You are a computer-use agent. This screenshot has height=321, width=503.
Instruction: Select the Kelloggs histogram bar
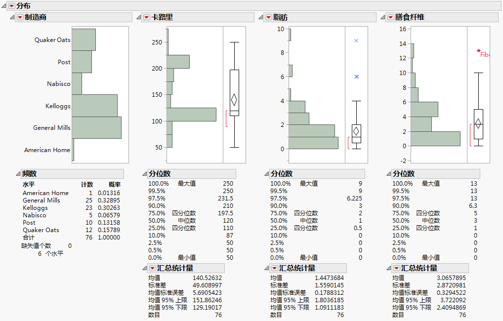tap(95, 106)
